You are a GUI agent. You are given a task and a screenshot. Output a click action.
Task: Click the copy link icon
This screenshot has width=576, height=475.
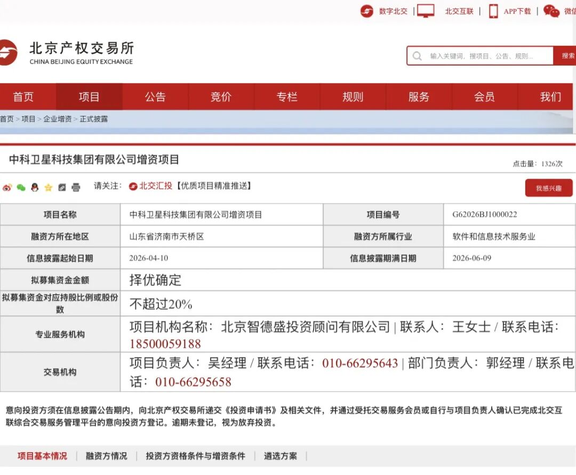62,187
